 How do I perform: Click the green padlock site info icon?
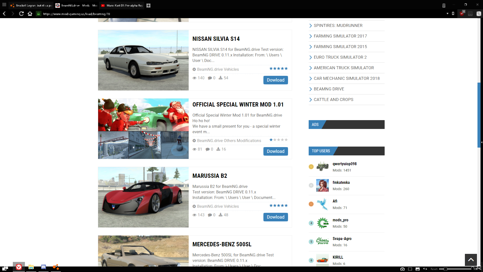coord(38,14)
